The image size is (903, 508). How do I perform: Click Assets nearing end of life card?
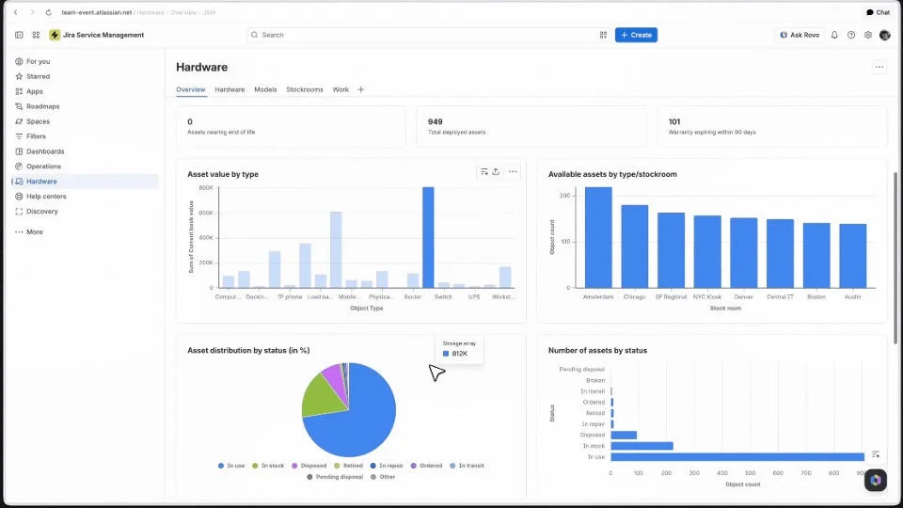pos(291,127)
